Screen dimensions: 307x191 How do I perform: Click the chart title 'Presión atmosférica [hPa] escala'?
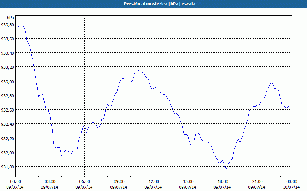click(160, 4)
